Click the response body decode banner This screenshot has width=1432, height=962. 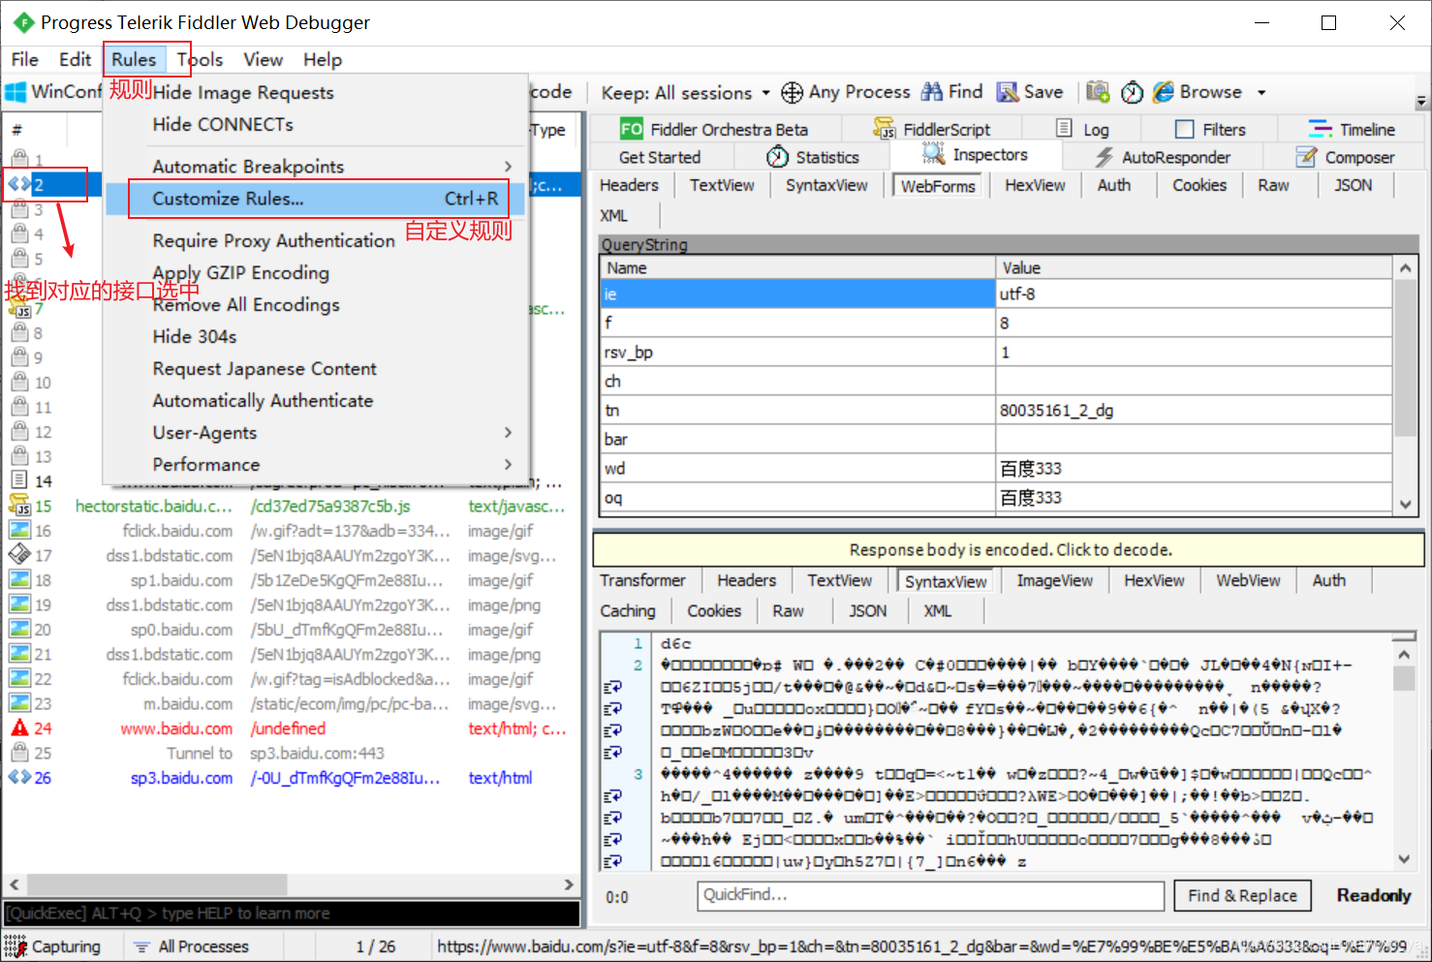(1009, 549)
